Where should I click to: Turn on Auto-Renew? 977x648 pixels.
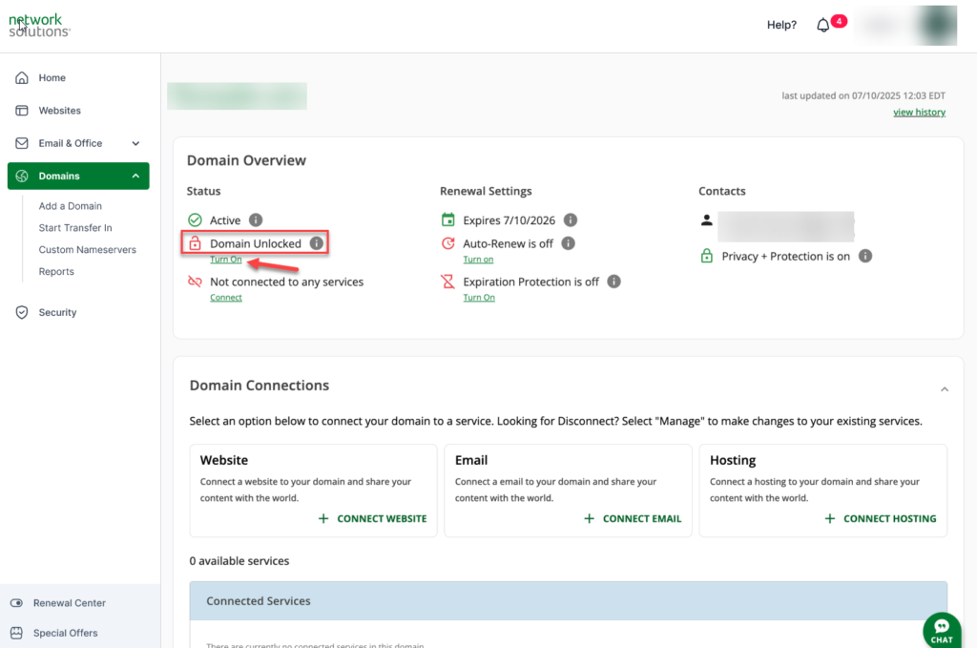[478, 260]
